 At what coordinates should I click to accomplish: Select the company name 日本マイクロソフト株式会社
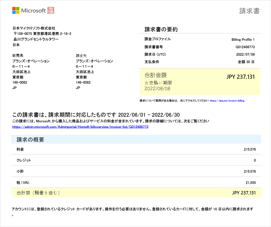pos(34,28)
